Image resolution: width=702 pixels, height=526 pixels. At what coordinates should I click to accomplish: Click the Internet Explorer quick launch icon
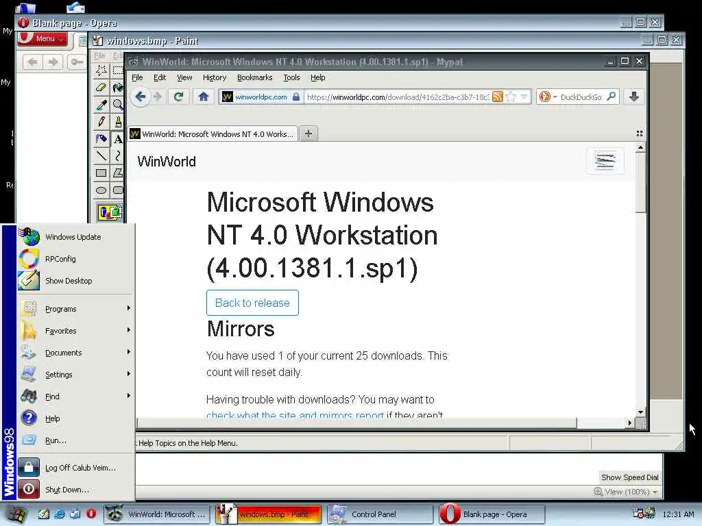click(x=59, y=514)
